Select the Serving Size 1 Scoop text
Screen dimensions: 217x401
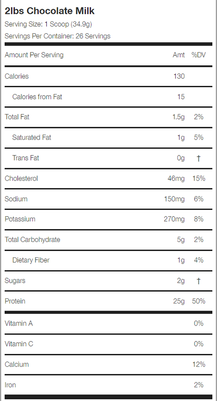point(48,24)
